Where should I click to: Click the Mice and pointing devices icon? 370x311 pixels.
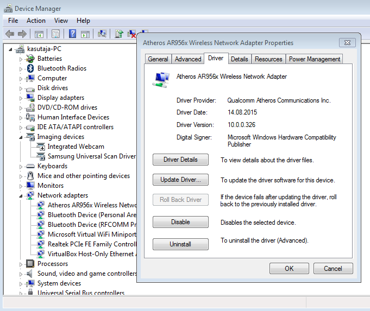(x=30, y=176)
